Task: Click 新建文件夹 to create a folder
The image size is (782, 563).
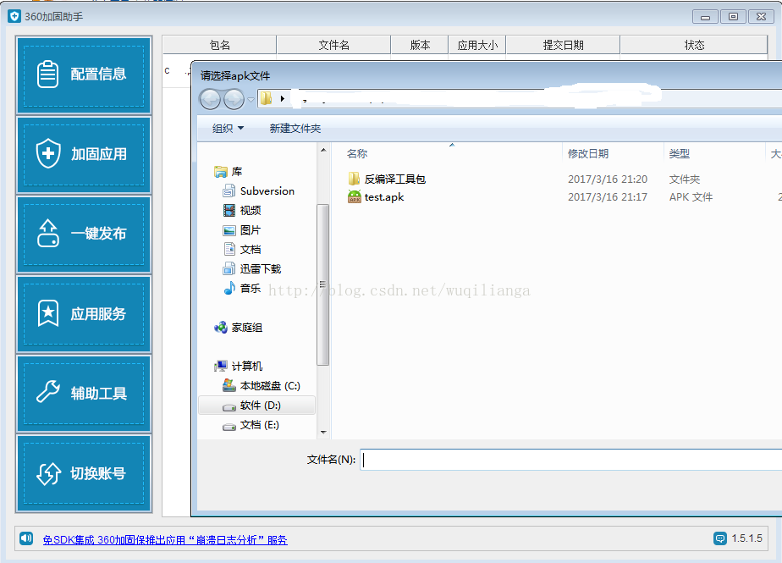Action: click(295, 129)
